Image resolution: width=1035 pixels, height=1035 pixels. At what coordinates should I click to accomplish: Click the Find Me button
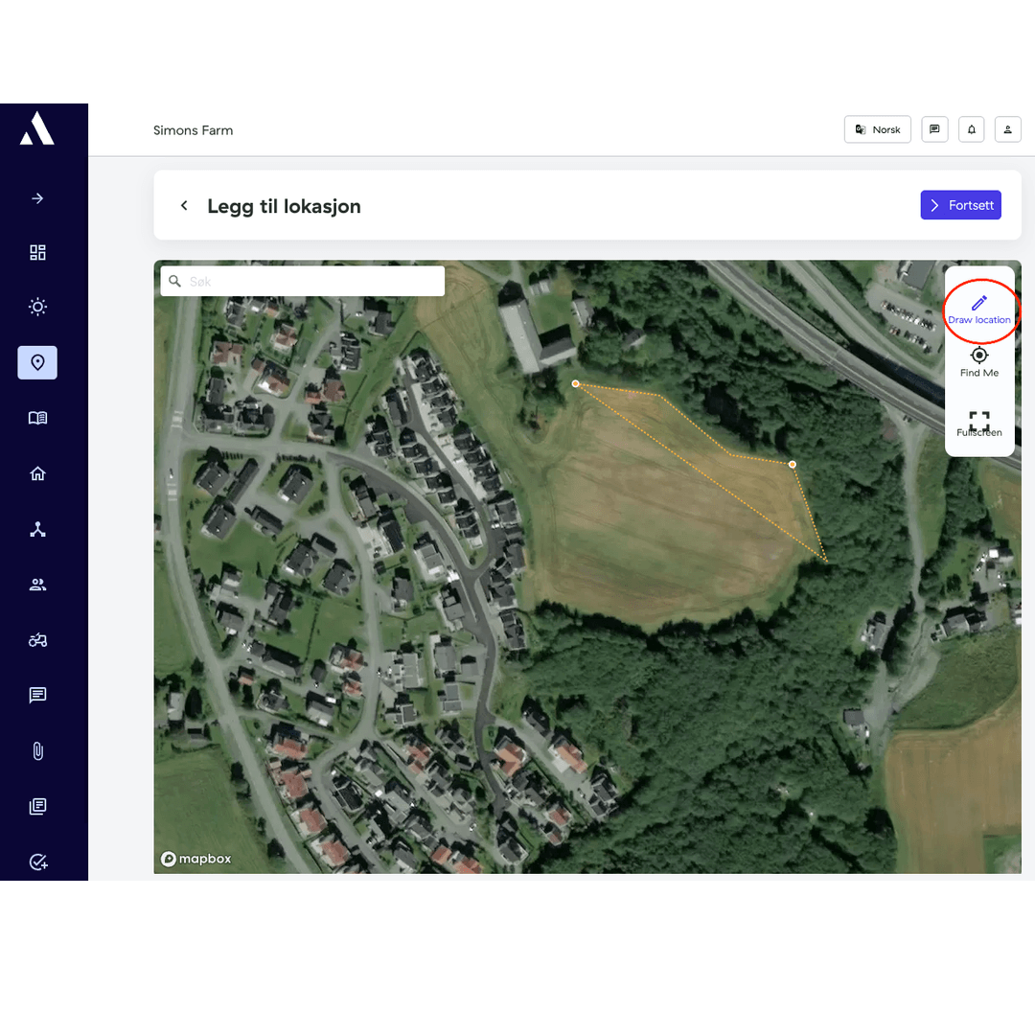point(978,362)
